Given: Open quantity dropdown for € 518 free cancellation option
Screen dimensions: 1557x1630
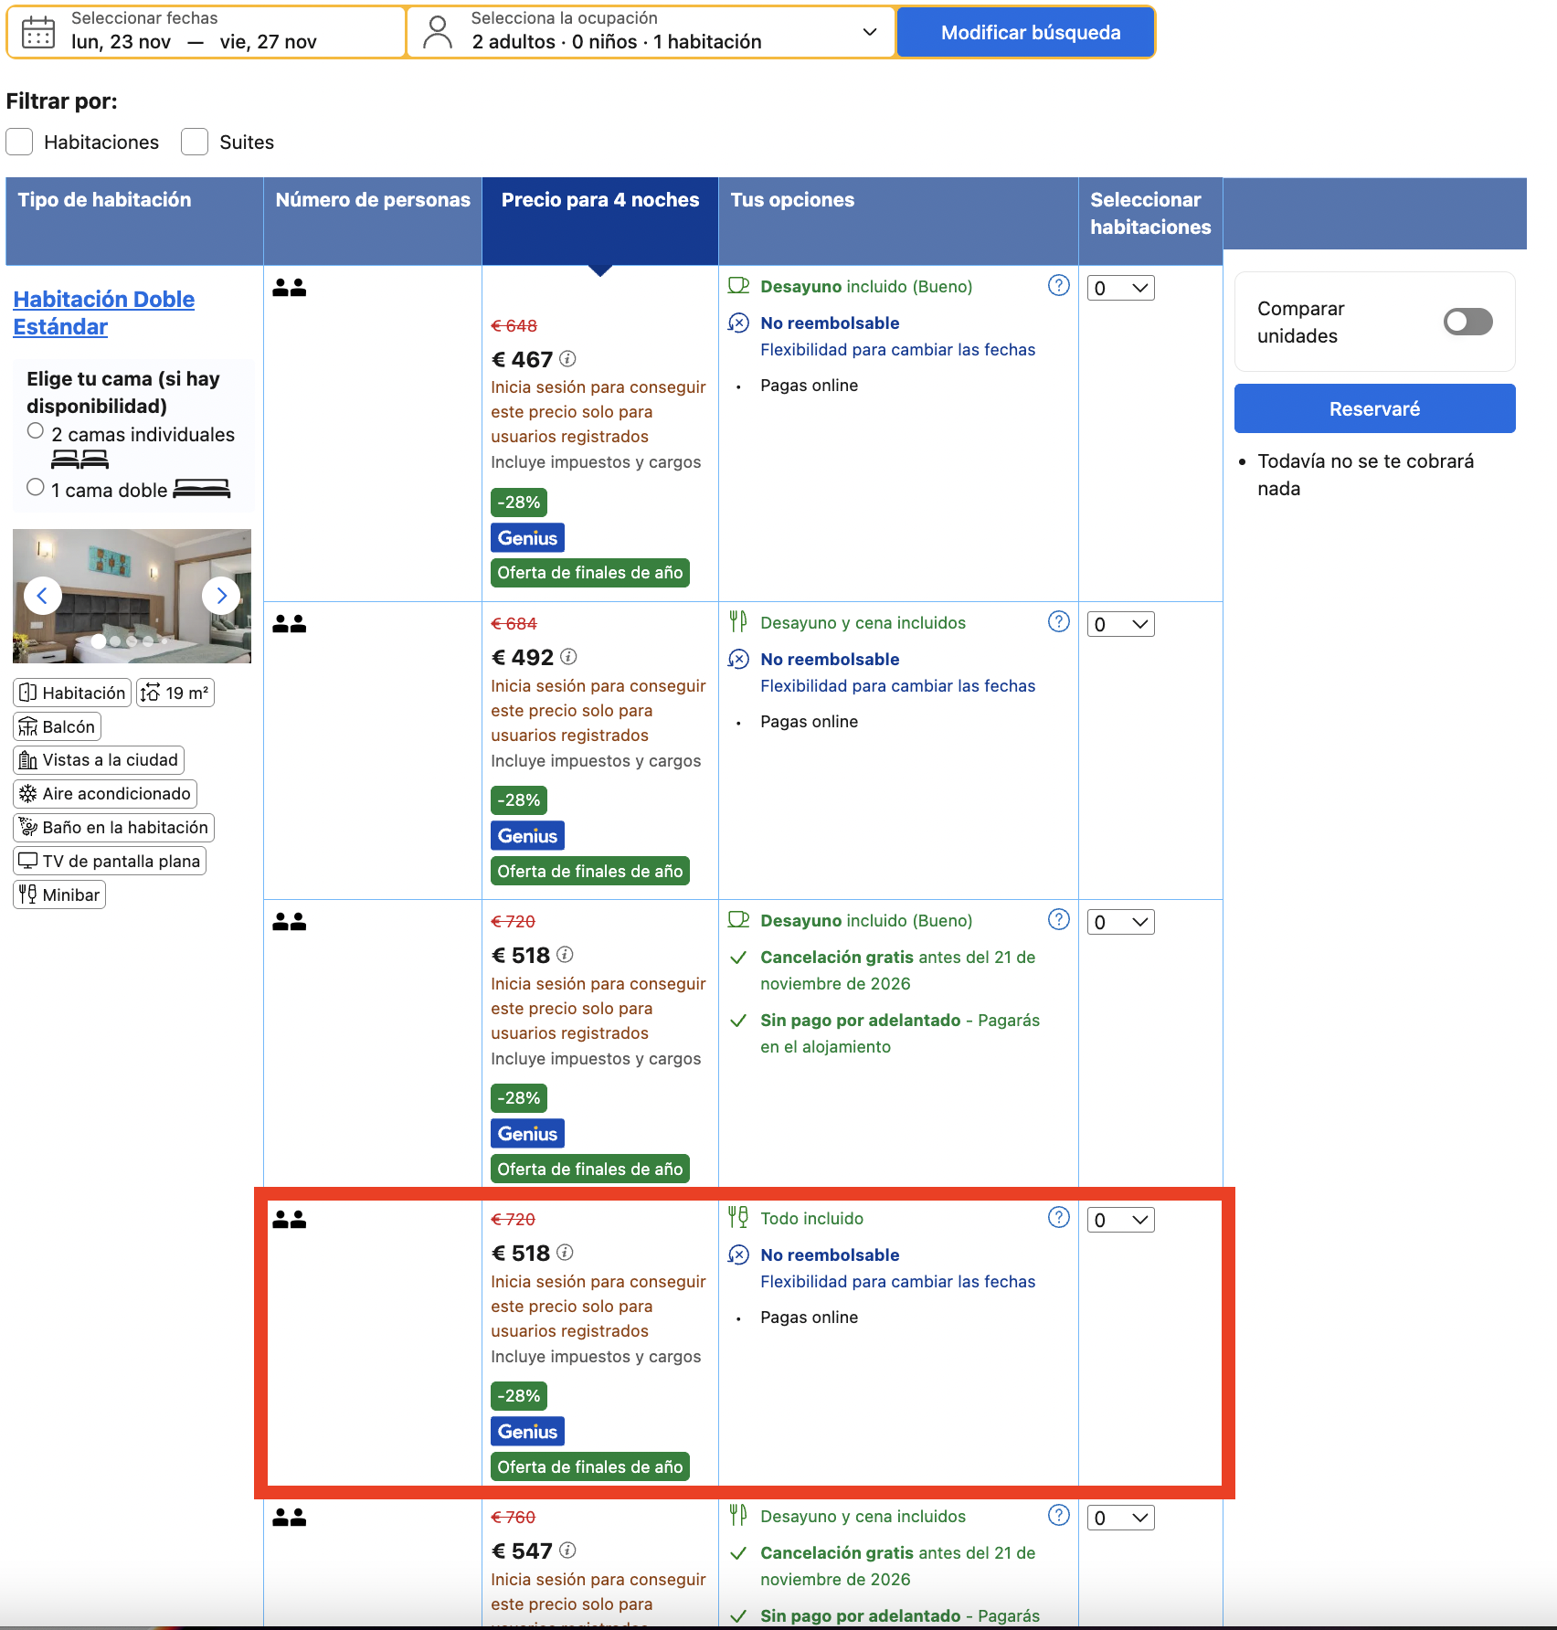Looking at the screenshot, I should pyautogui.click(x=1120, y=922).
